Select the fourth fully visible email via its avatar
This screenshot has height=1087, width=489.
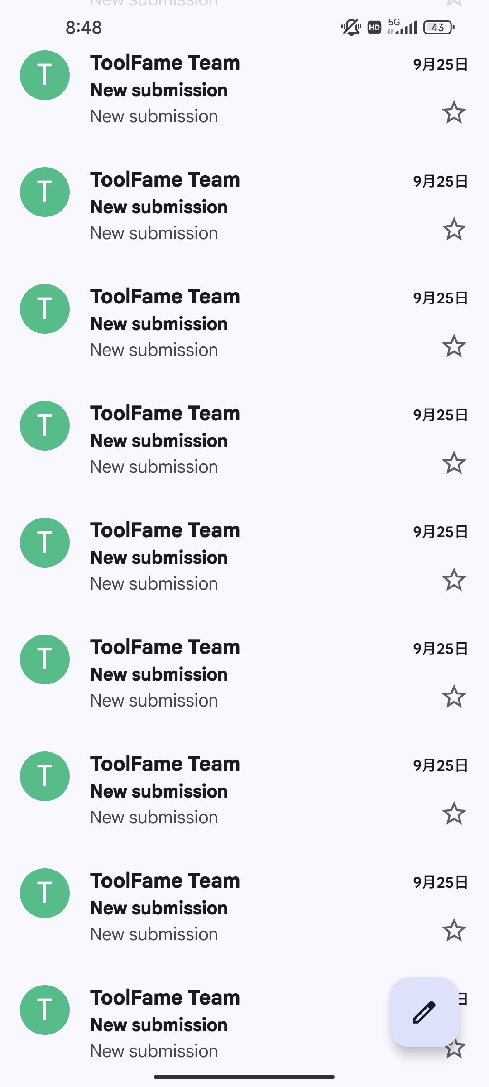pyautogui.click(x=45, y=426)
